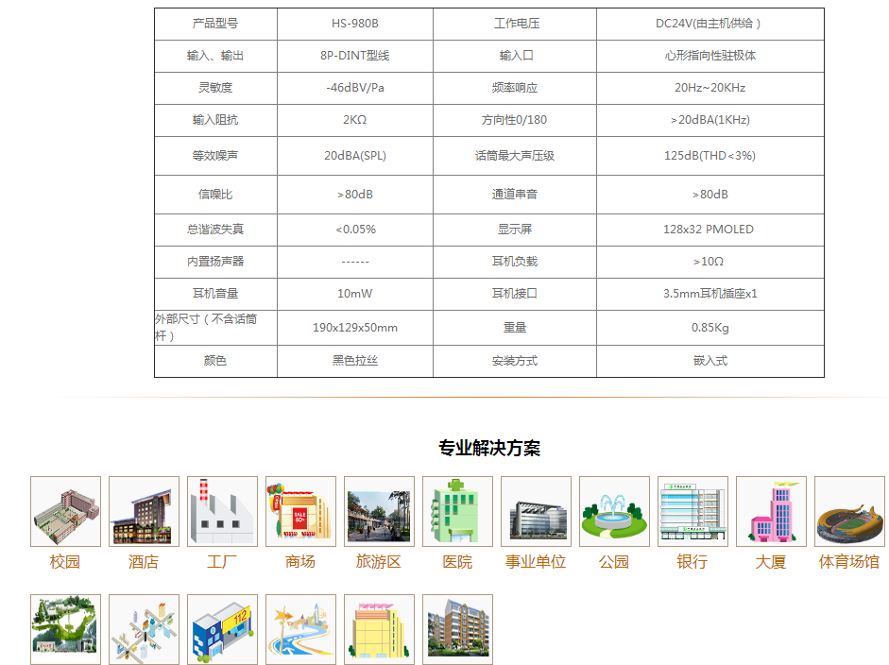This screenshot has width=889, height=665.
Task: Click the 公园 park fountain icon
Action: [614, 511]
